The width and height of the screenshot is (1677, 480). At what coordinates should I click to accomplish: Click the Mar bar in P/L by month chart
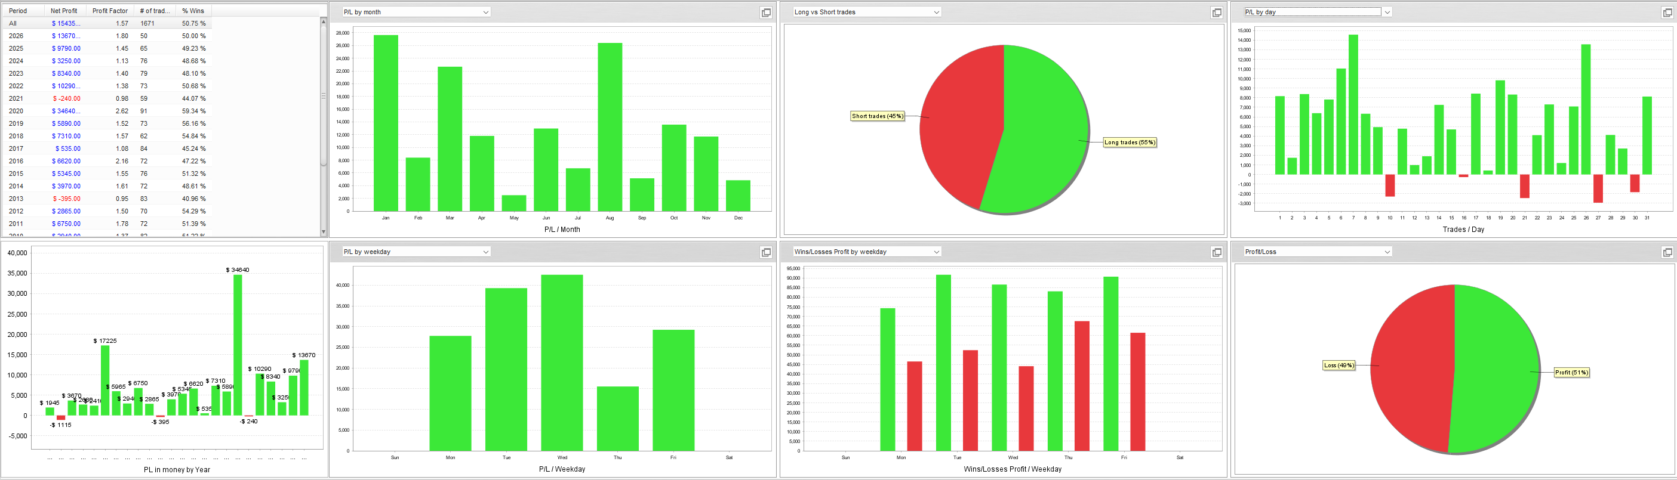(x=450, y=139)
